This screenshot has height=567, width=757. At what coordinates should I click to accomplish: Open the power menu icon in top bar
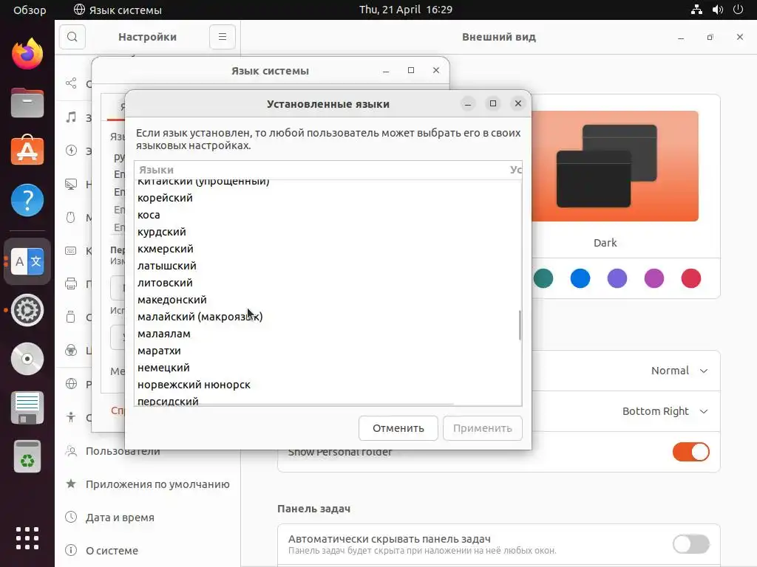coord(739,10)
